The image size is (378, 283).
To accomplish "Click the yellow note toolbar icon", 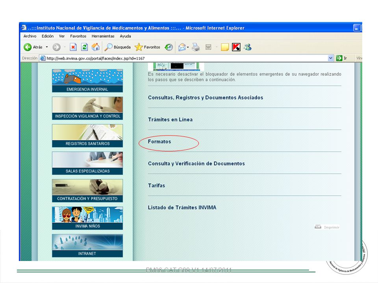I will 225,47.
